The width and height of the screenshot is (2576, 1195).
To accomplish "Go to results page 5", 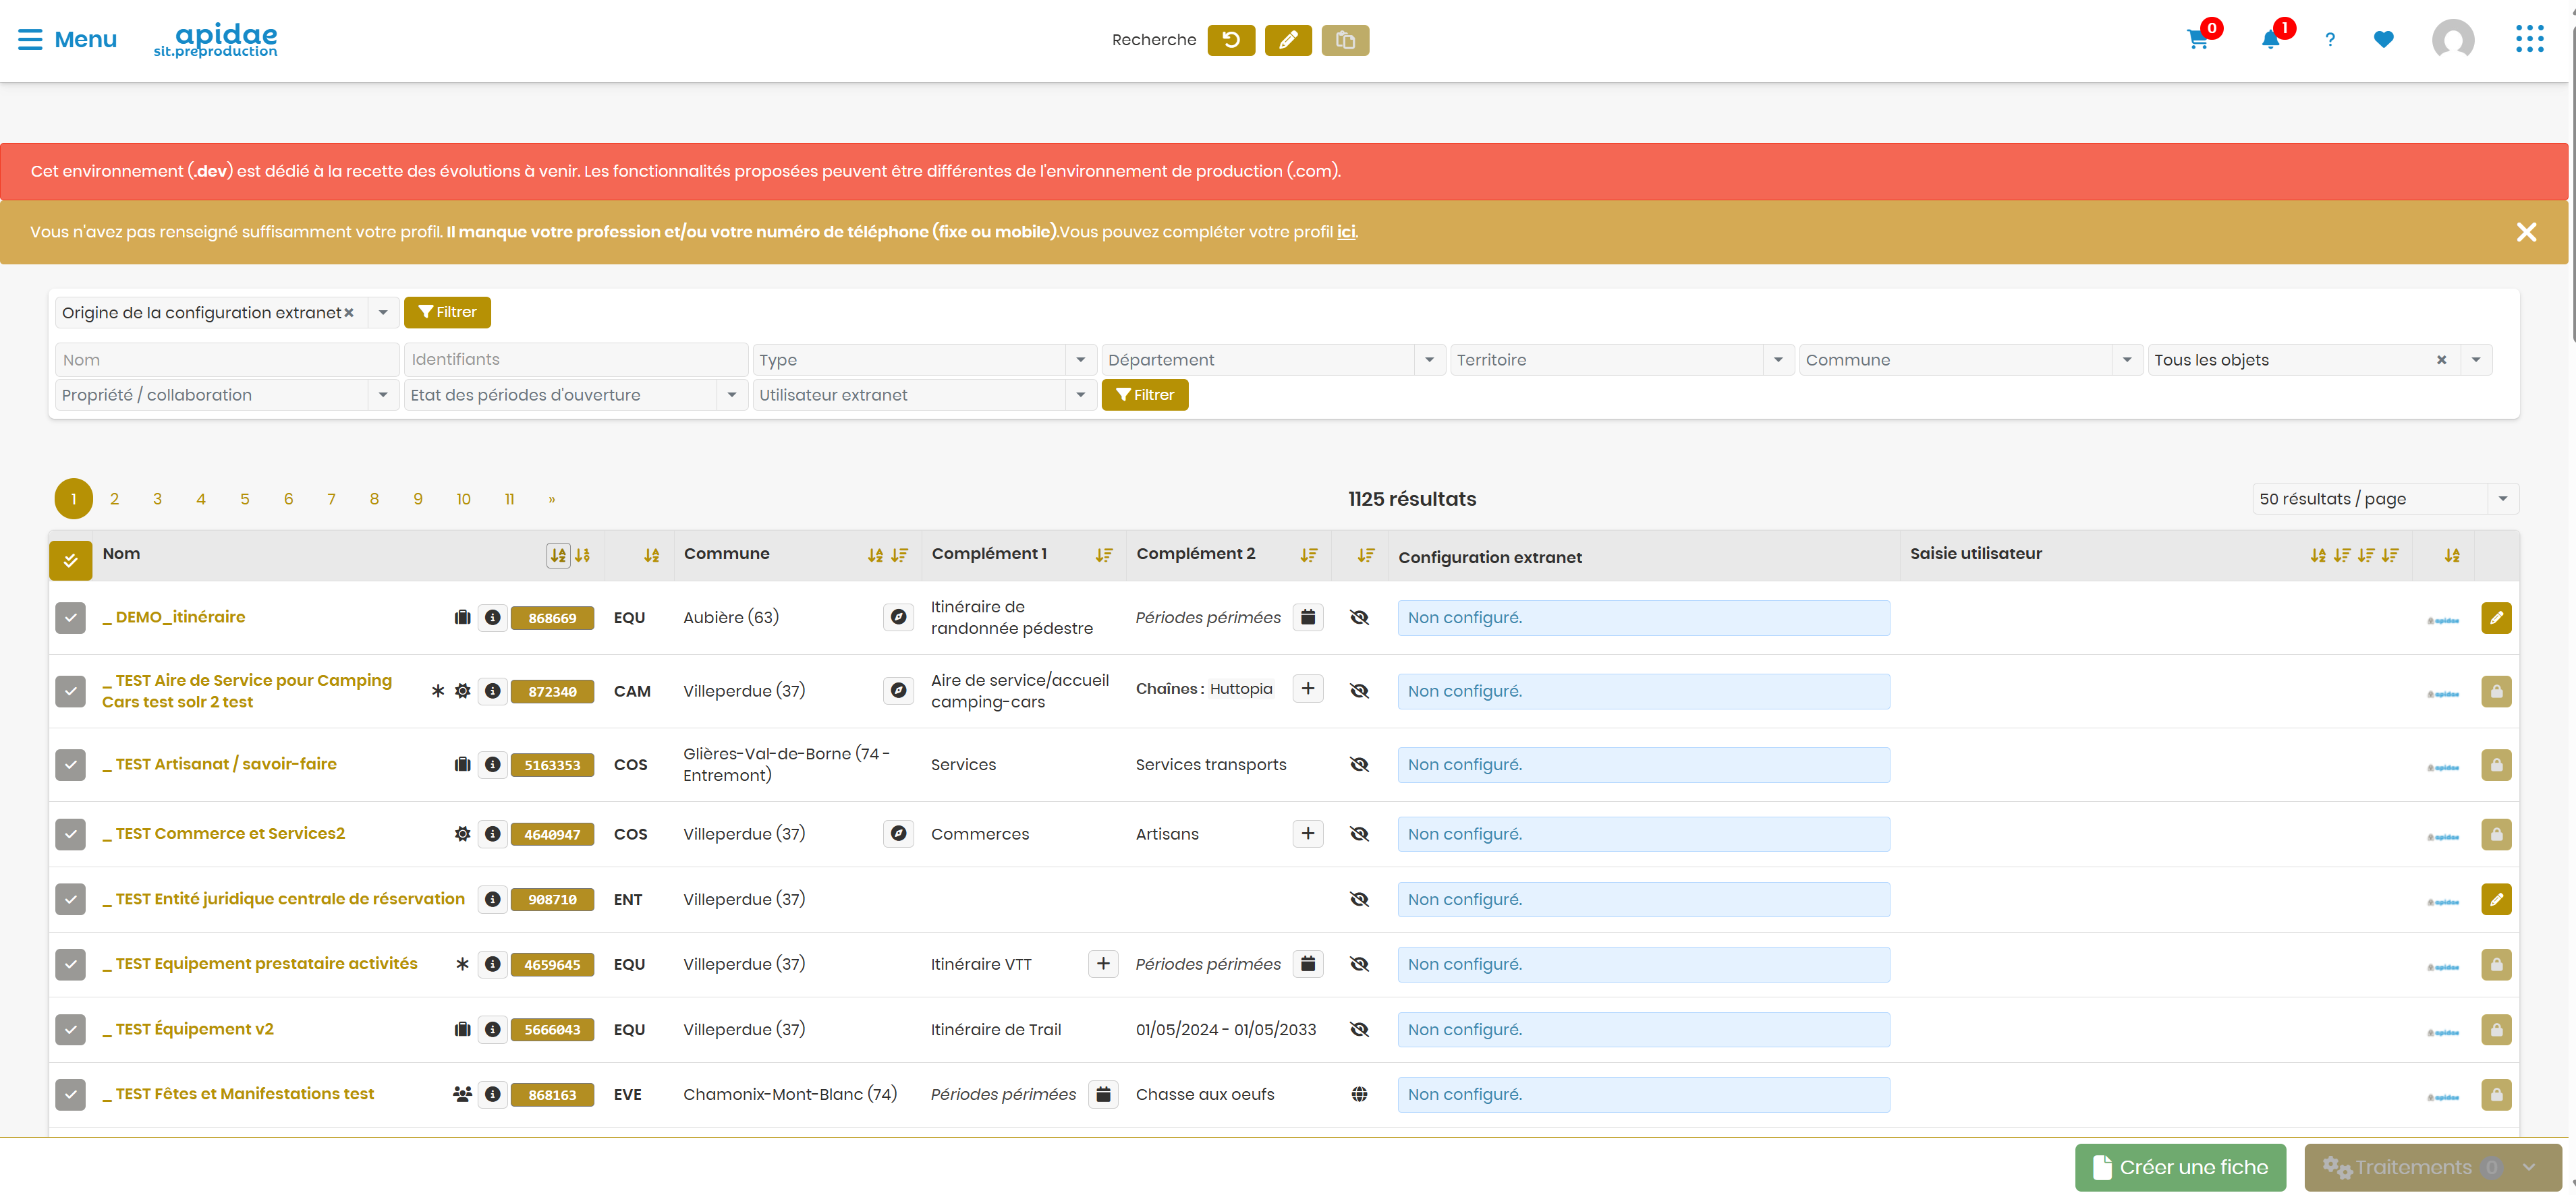I will point(244,498).
